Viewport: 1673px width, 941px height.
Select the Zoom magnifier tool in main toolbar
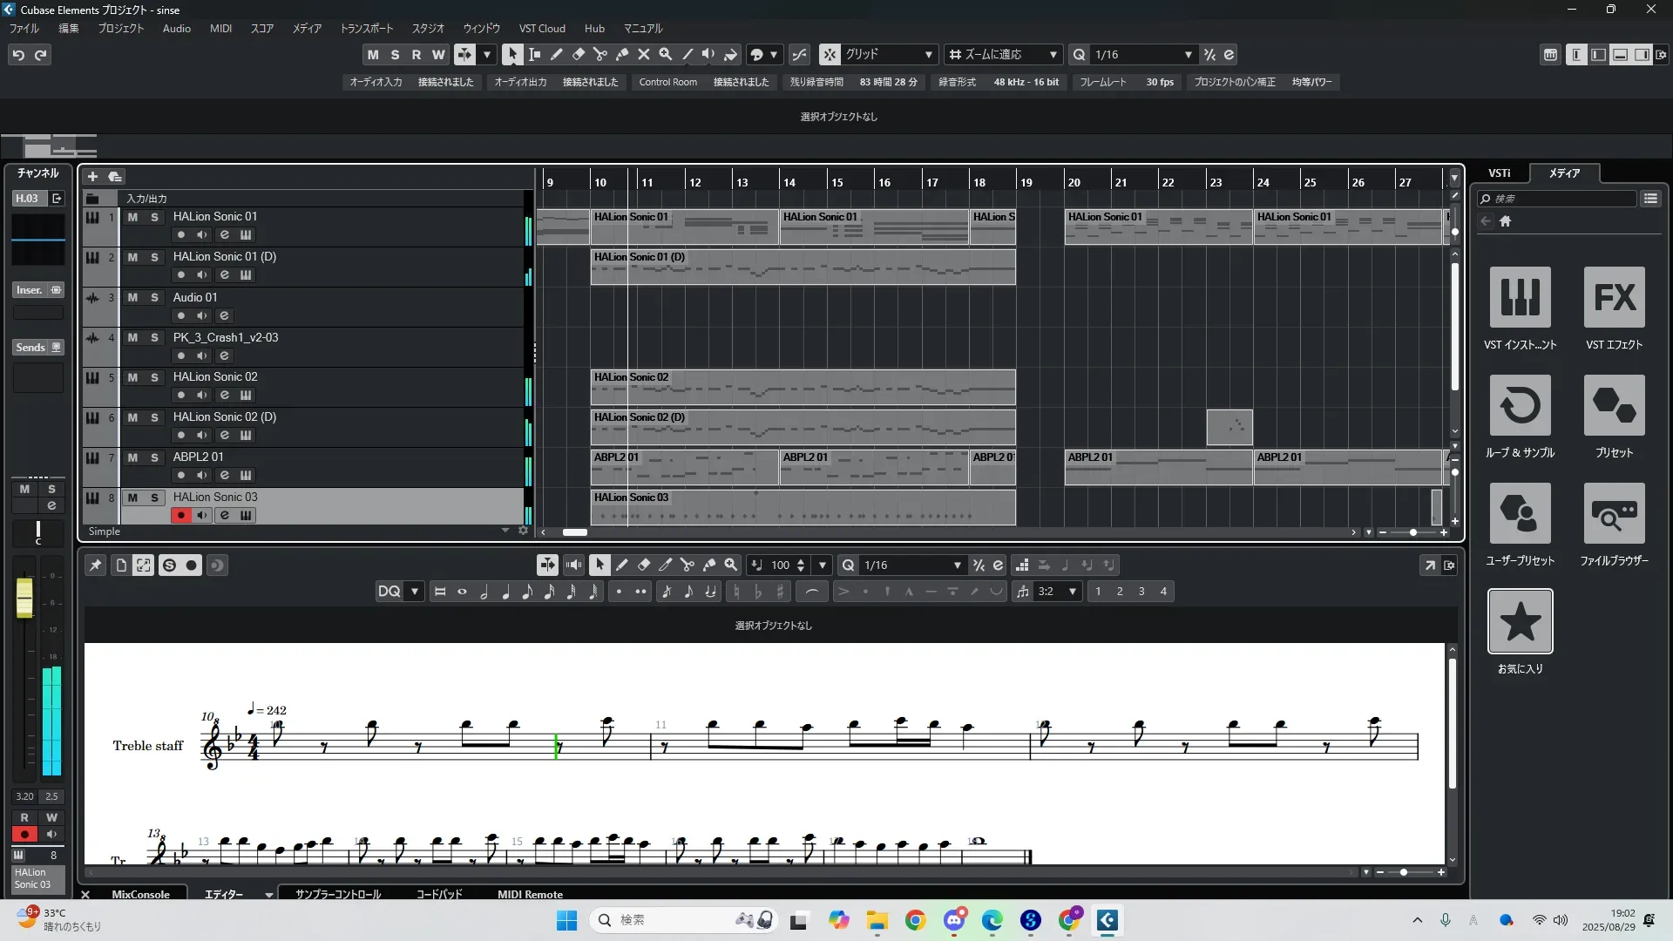[x=665, y=54]
